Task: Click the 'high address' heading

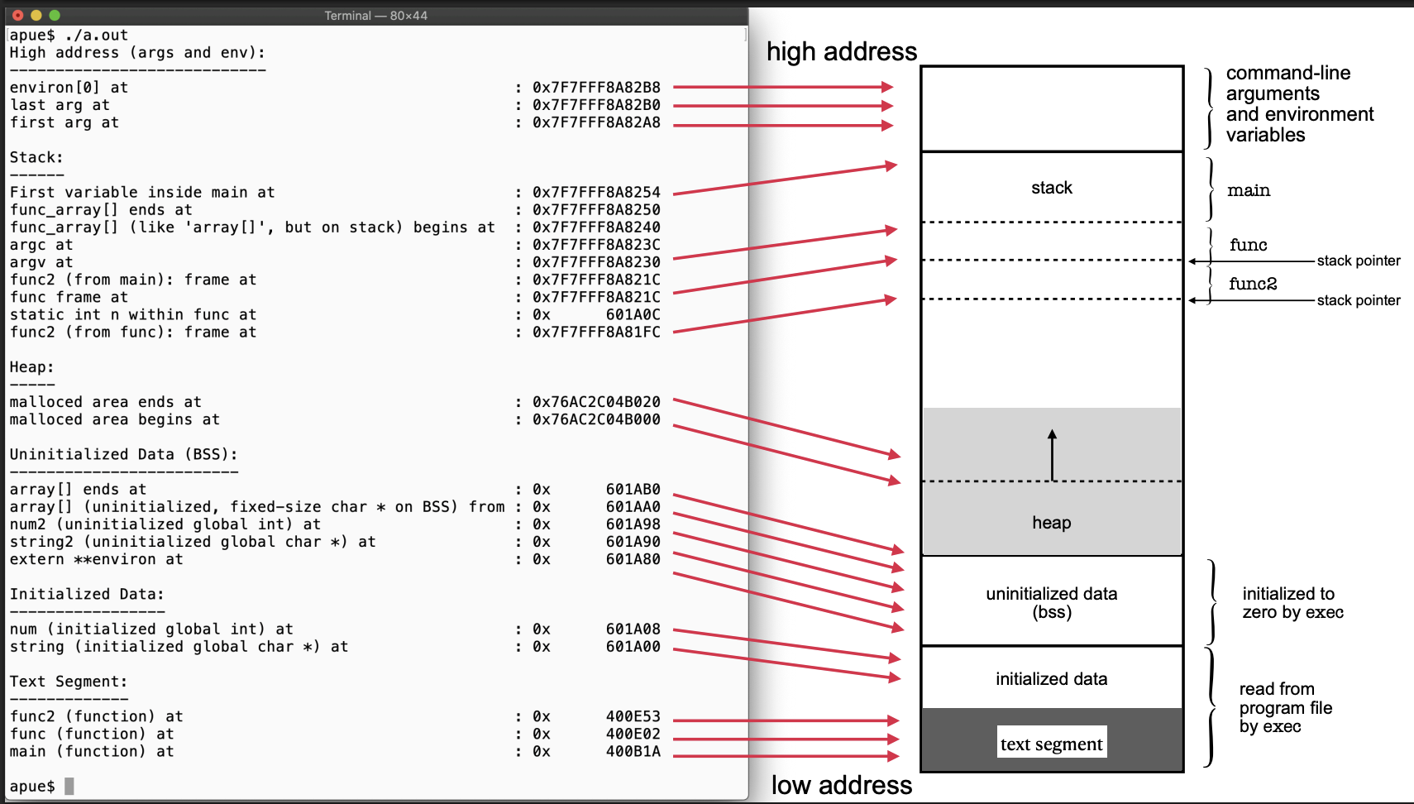Action: [x=841, y=52]
